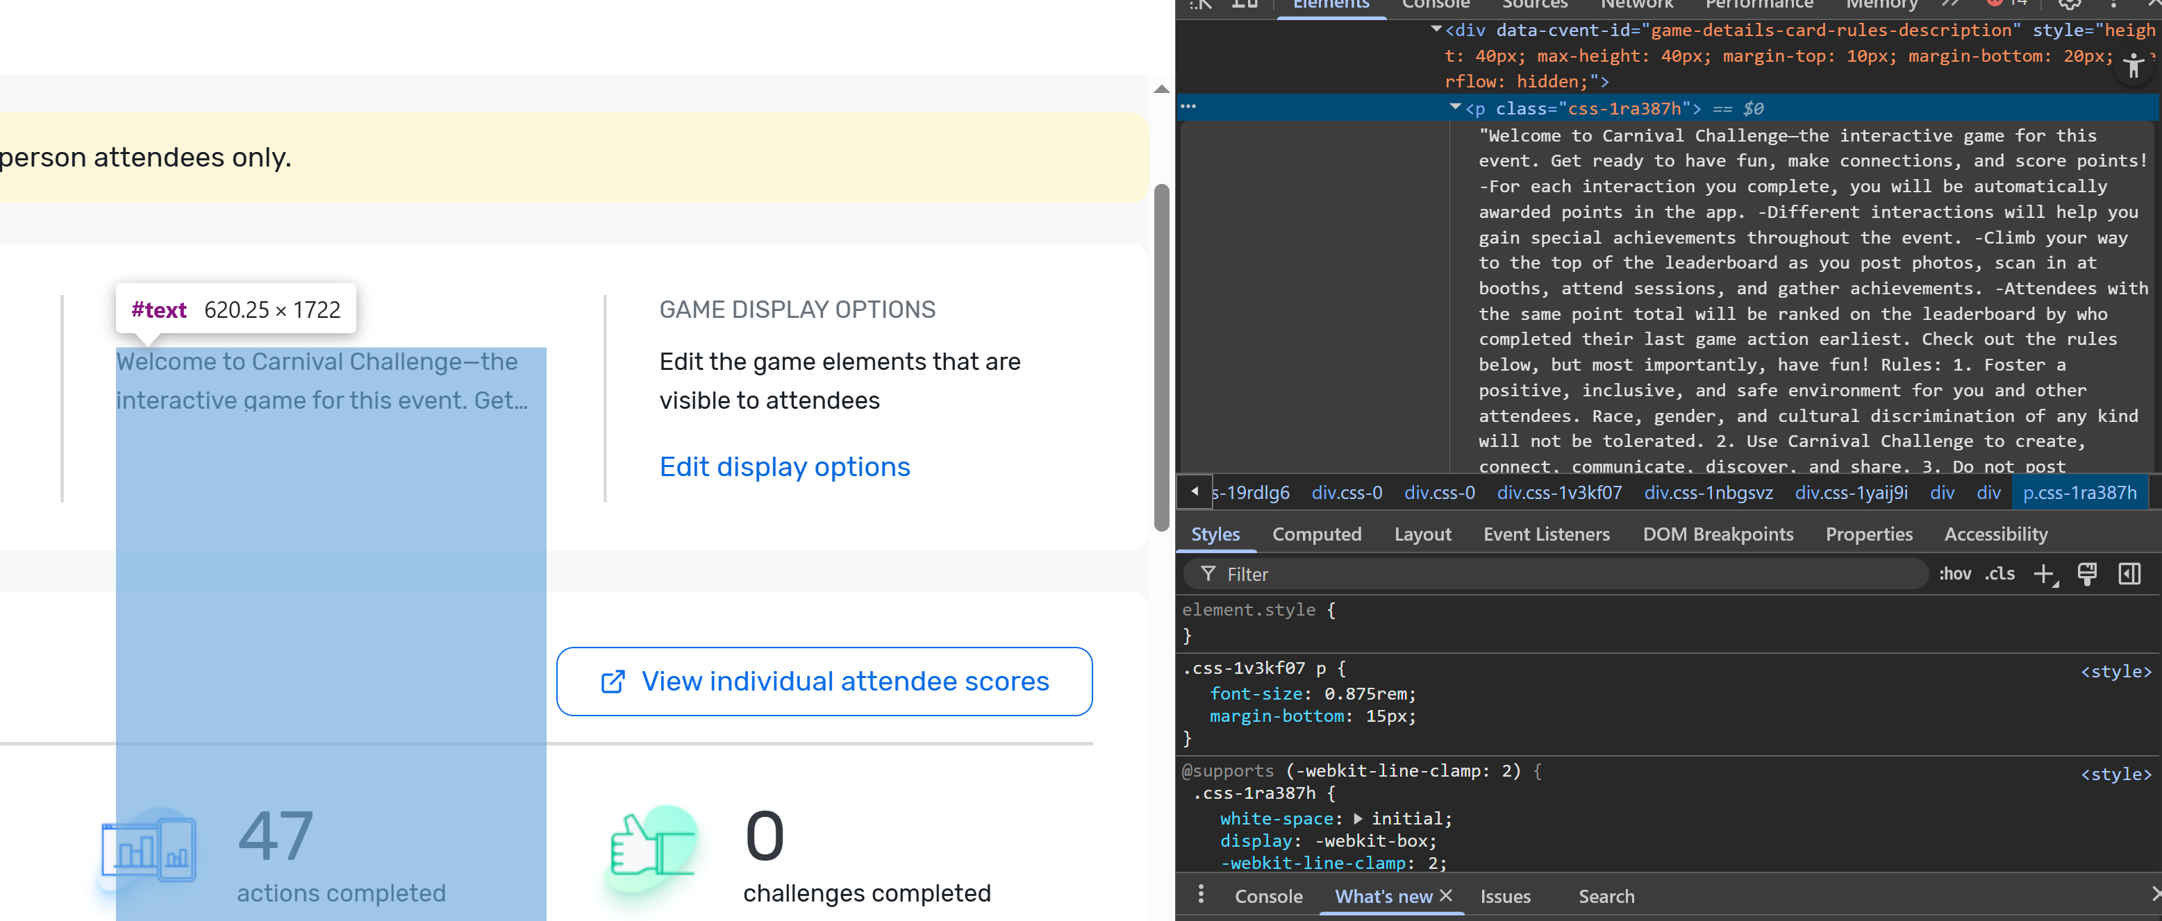The image size is (2162, 921).
Task: Open the drawer three-dot menu
Action: tap(1201, 895)
